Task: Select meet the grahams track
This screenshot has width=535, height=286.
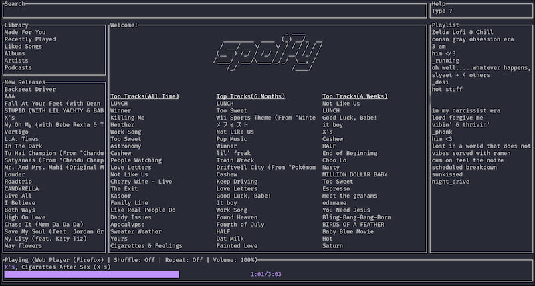Action: [x=350, y=196]
